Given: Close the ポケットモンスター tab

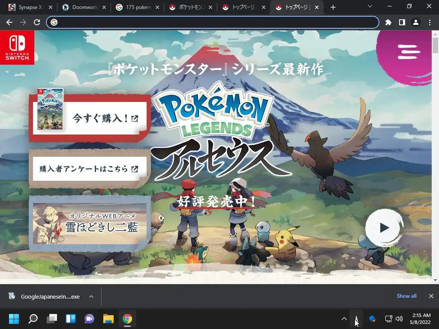Looking at the screenshot, I should [210, 7].
